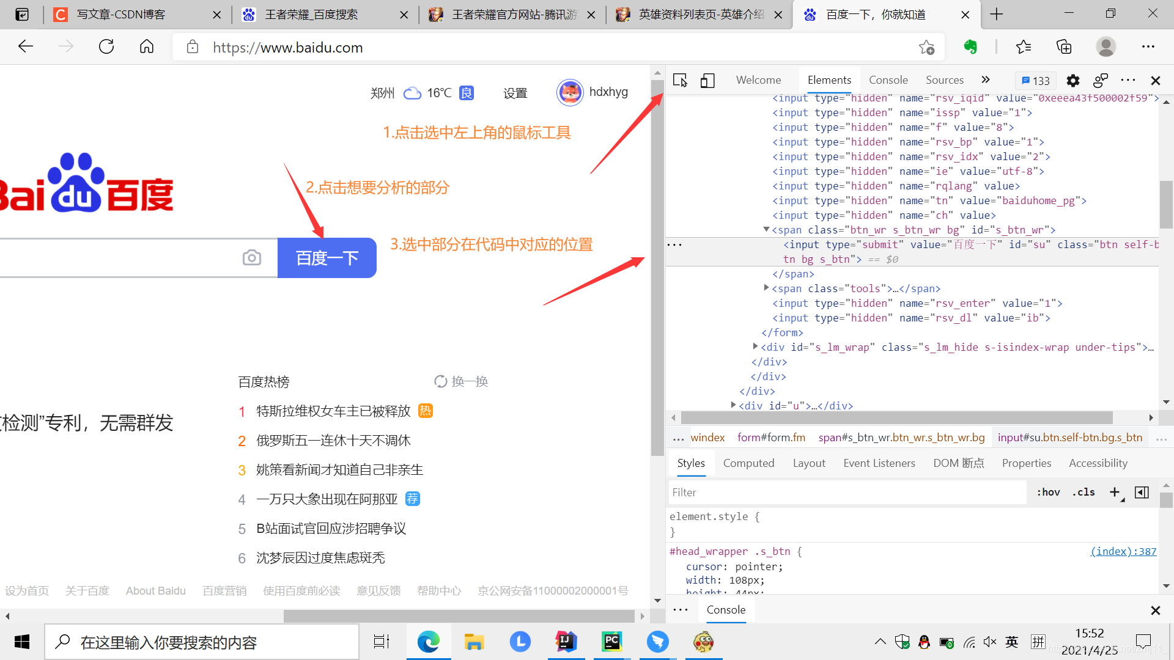Go back in browser
The width and height of the screenshot is (1174, 660).
[26, 47]
